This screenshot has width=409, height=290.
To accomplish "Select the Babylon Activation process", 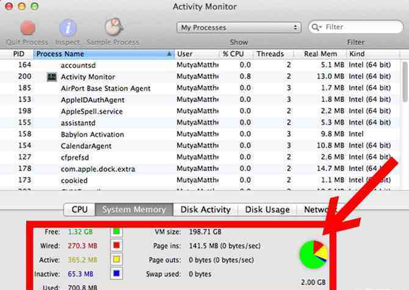I will pos(200,134).
